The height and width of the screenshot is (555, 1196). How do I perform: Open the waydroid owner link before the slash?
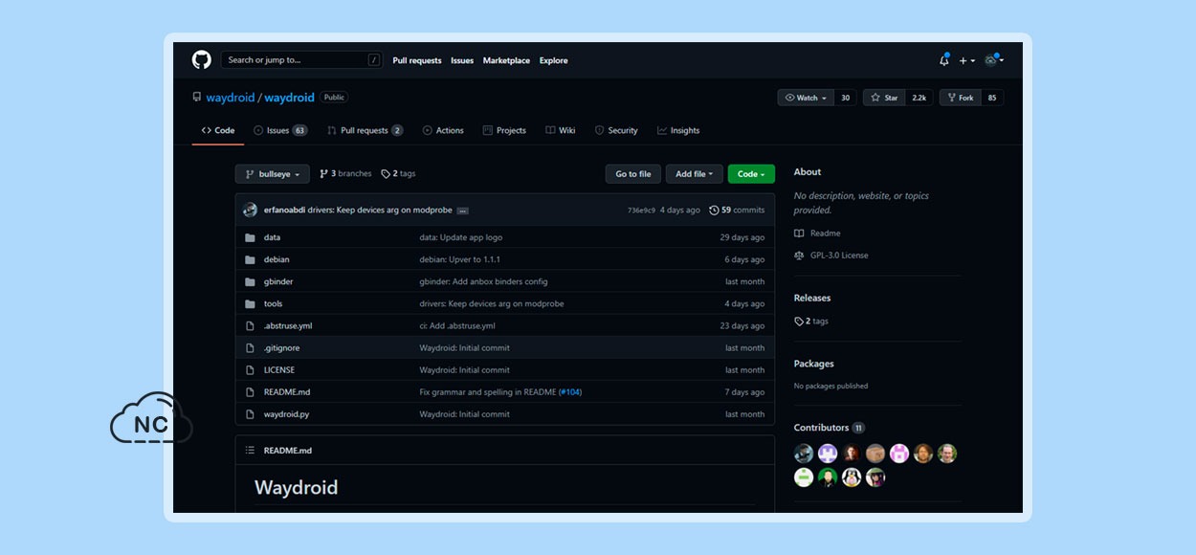tap(230, 98)
